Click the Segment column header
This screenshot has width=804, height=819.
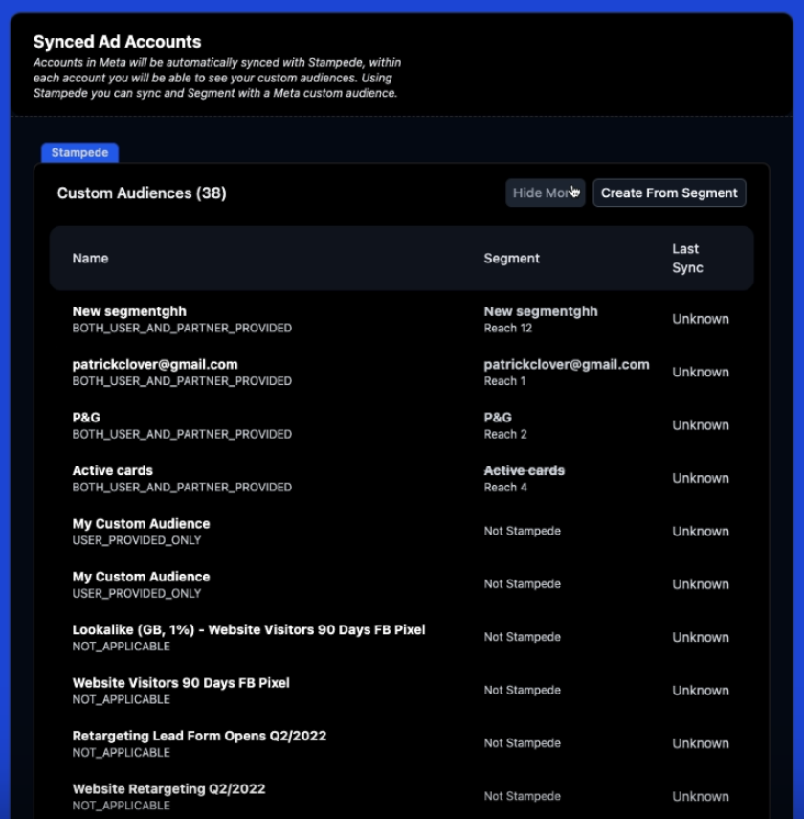(x=511, y=259)
